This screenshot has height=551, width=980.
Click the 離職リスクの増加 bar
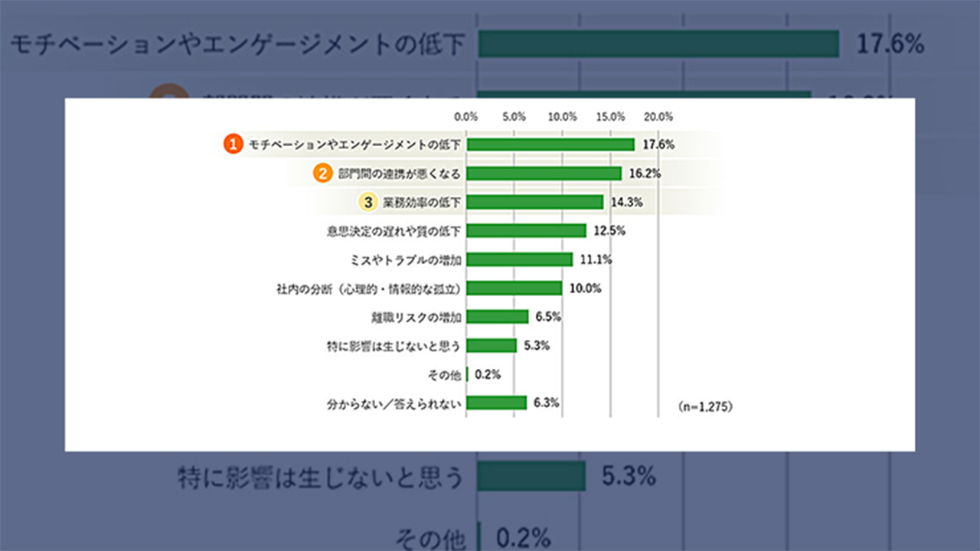pyautogui.click(x=497, y=317)
